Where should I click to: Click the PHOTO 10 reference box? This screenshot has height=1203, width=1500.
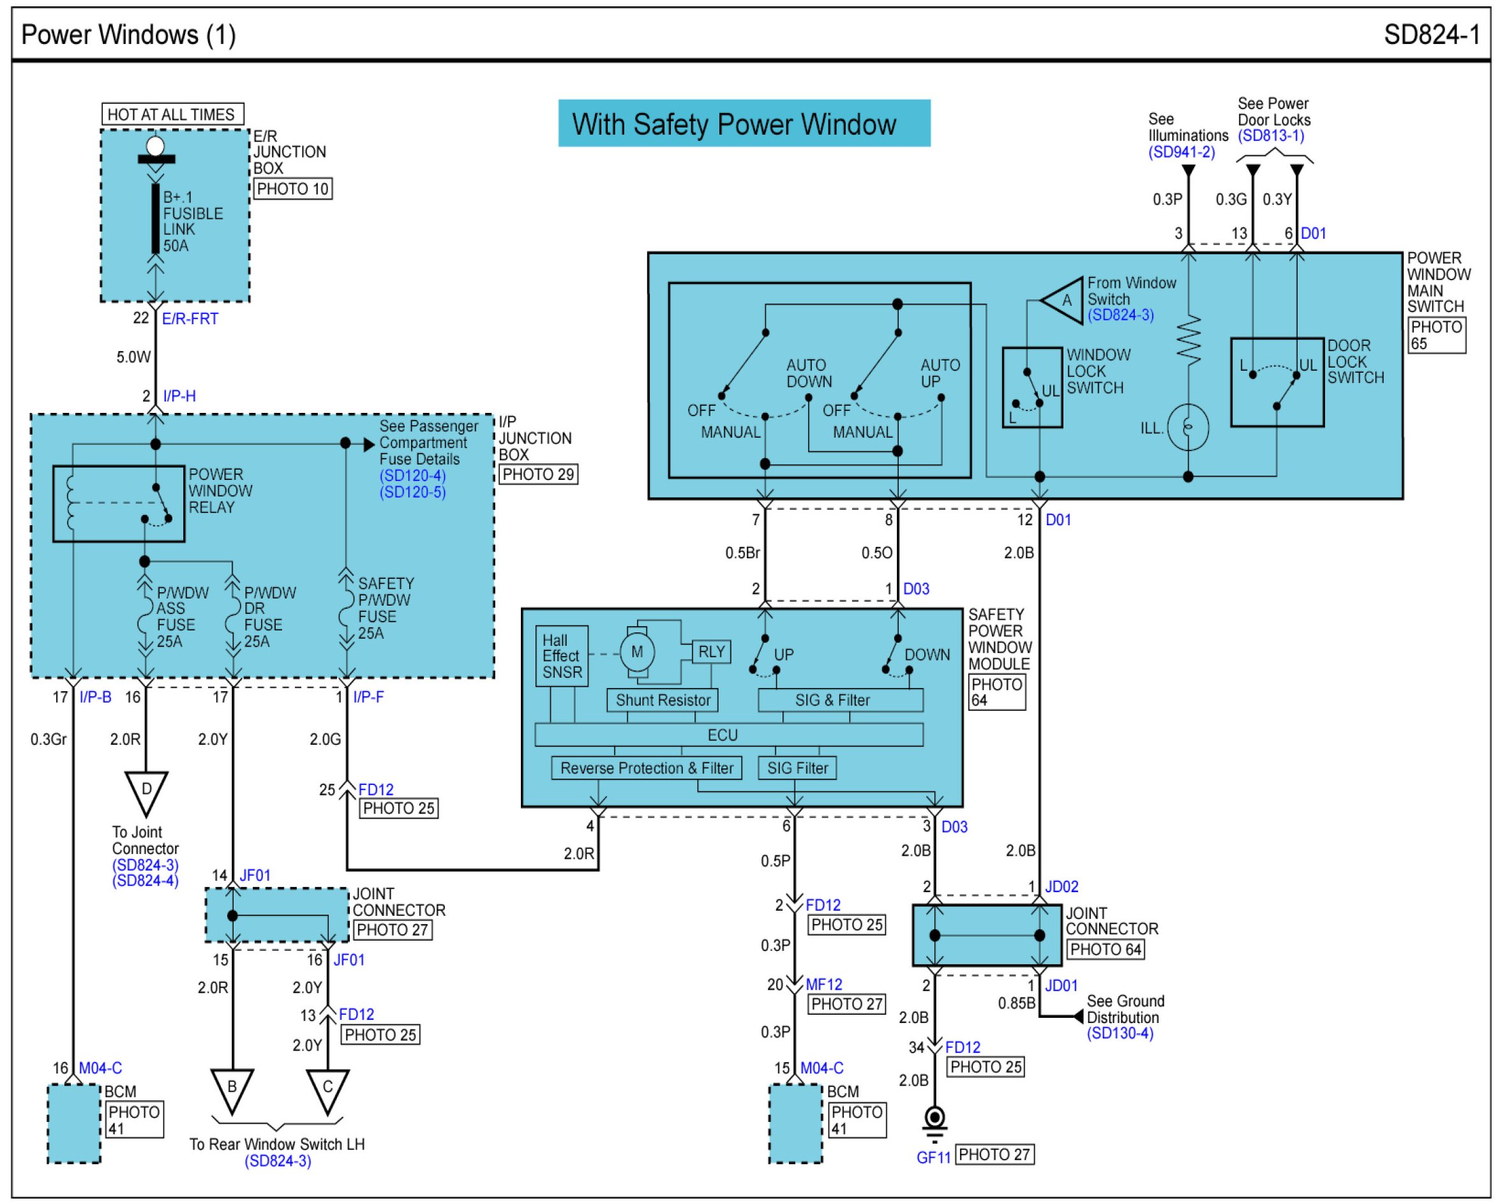pos(292,188)
